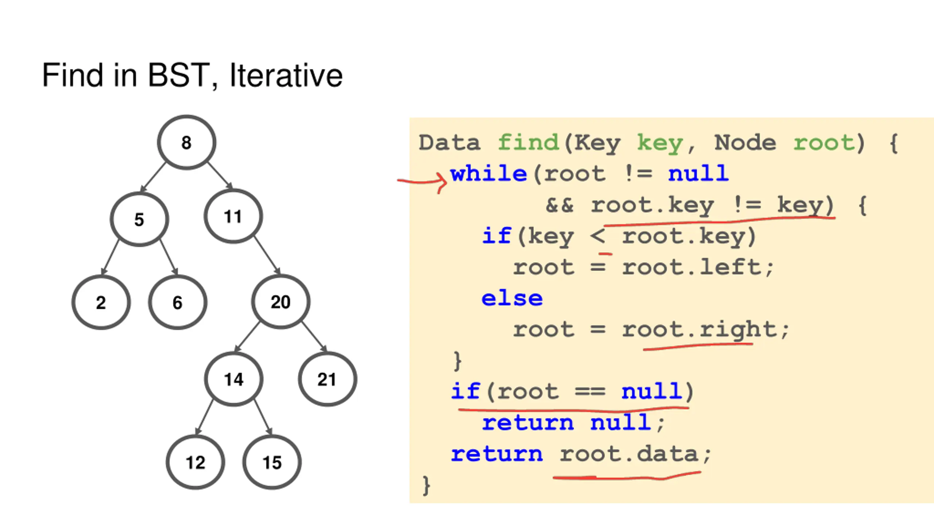The image size is (934, 525).
Task: Select tree node 5
Action: click(139, 219)
